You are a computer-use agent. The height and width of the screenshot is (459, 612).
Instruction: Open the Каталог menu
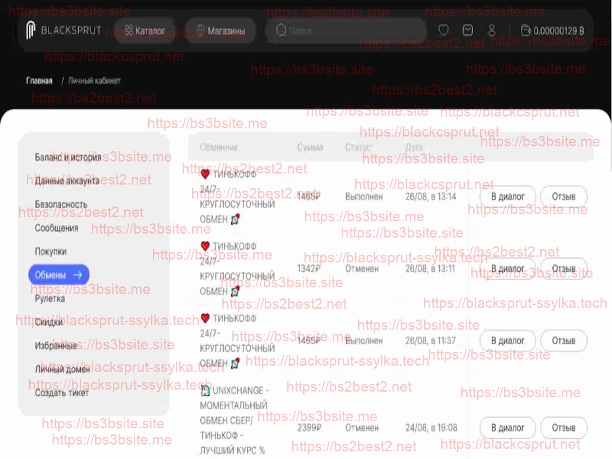coord(145,31)
